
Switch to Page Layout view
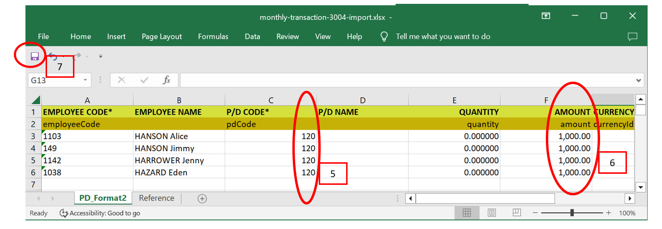click(492, 213)
